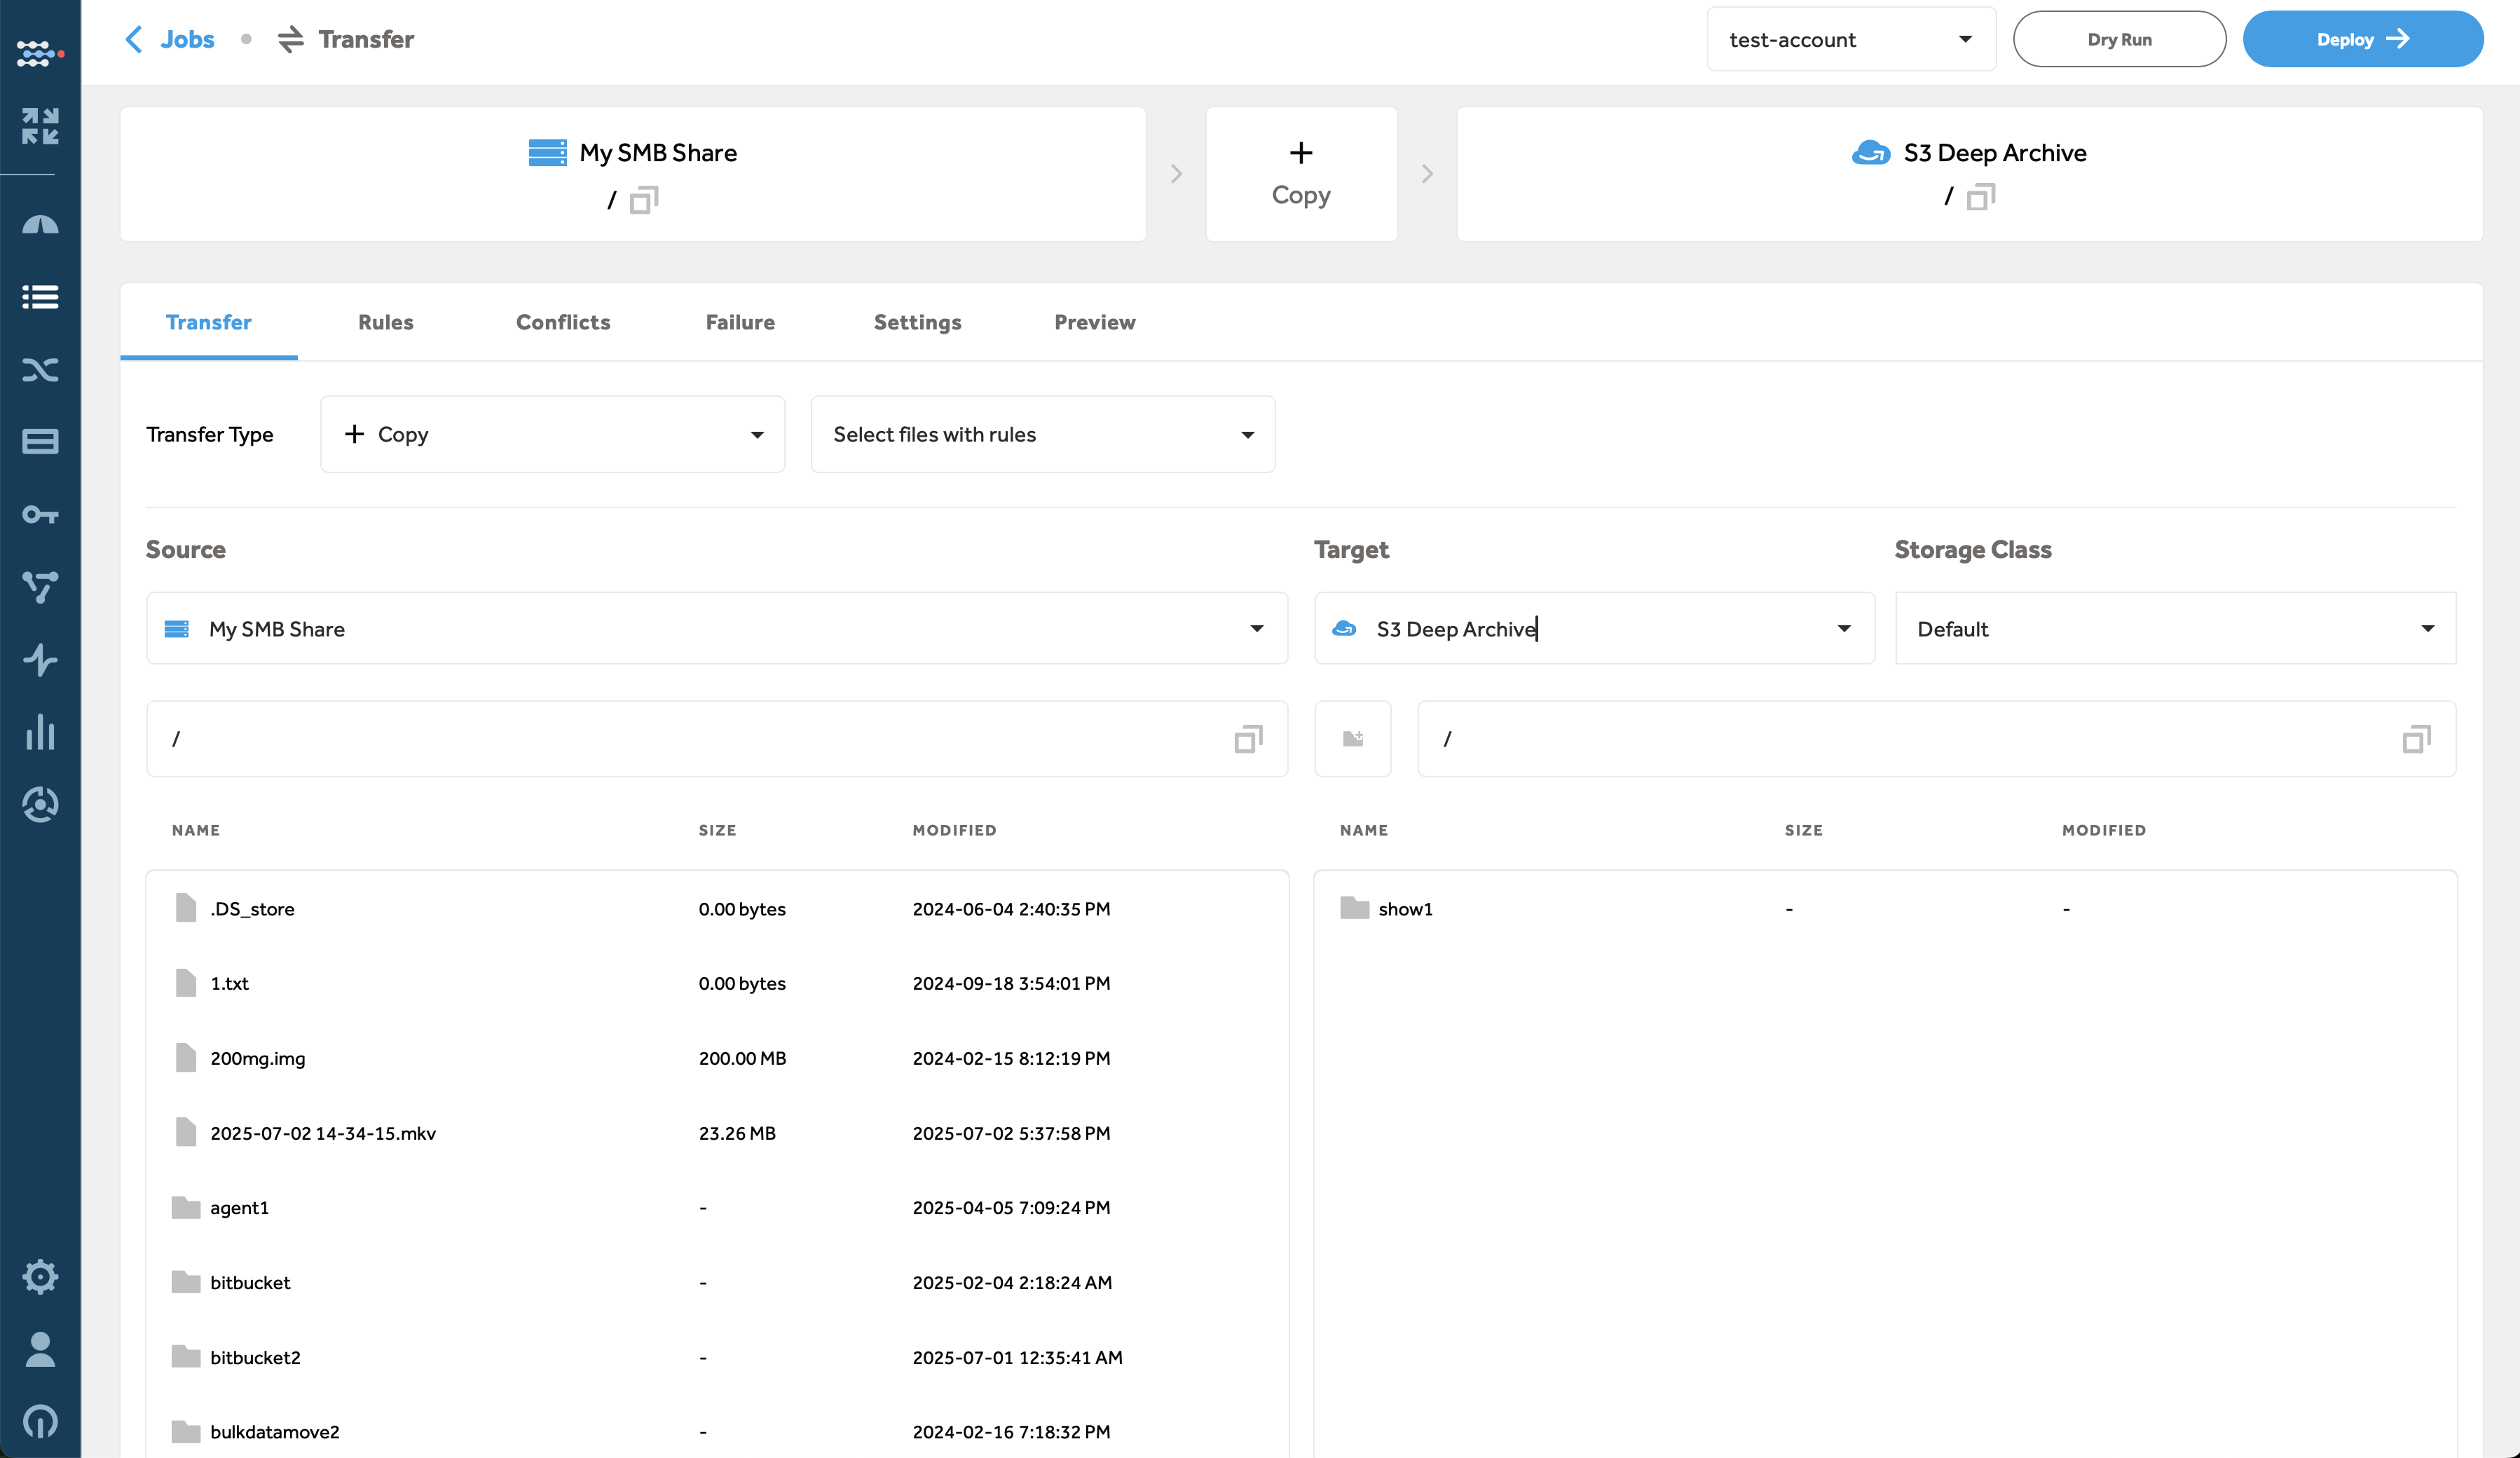2520x1458 pixels.
Task: Click the target path input field
Action: click(1936, 739)
